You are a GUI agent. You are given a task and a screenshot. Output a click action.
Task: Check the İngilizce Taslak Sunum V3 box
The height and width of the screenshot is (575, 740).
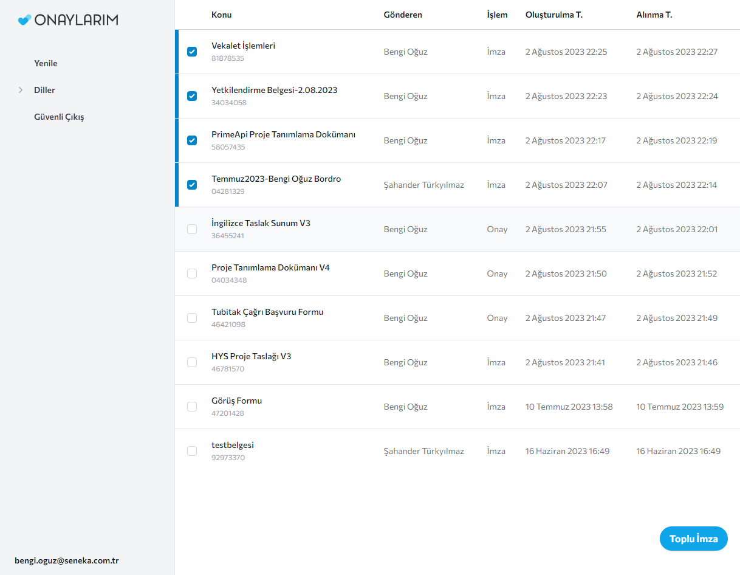[x=192, y=229]
